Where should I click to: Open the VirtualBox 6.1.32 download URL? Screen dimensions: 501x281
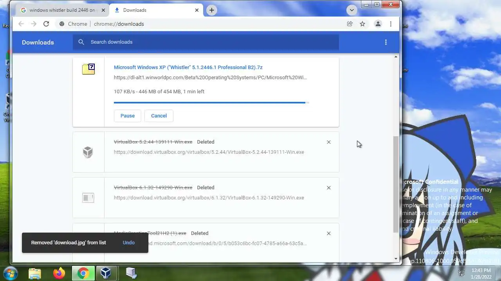pyautogui.click(x=209, y=197)
